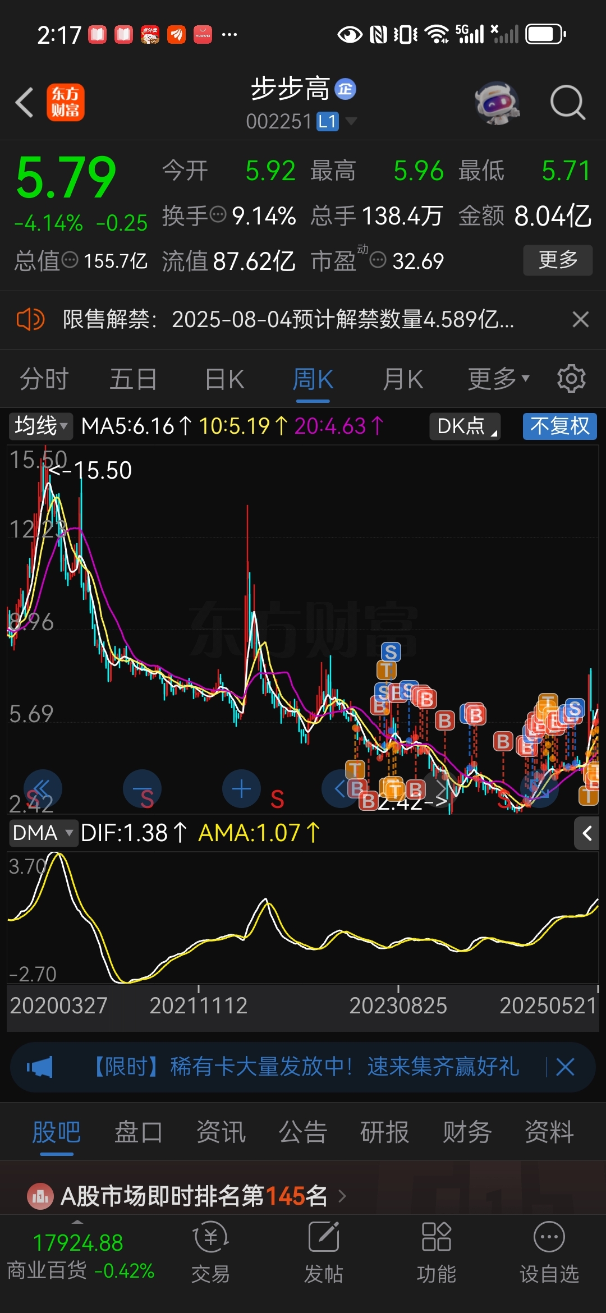Switch to 分时 chart tab
The image size is (606, 1313).
(x=44, y=379)
